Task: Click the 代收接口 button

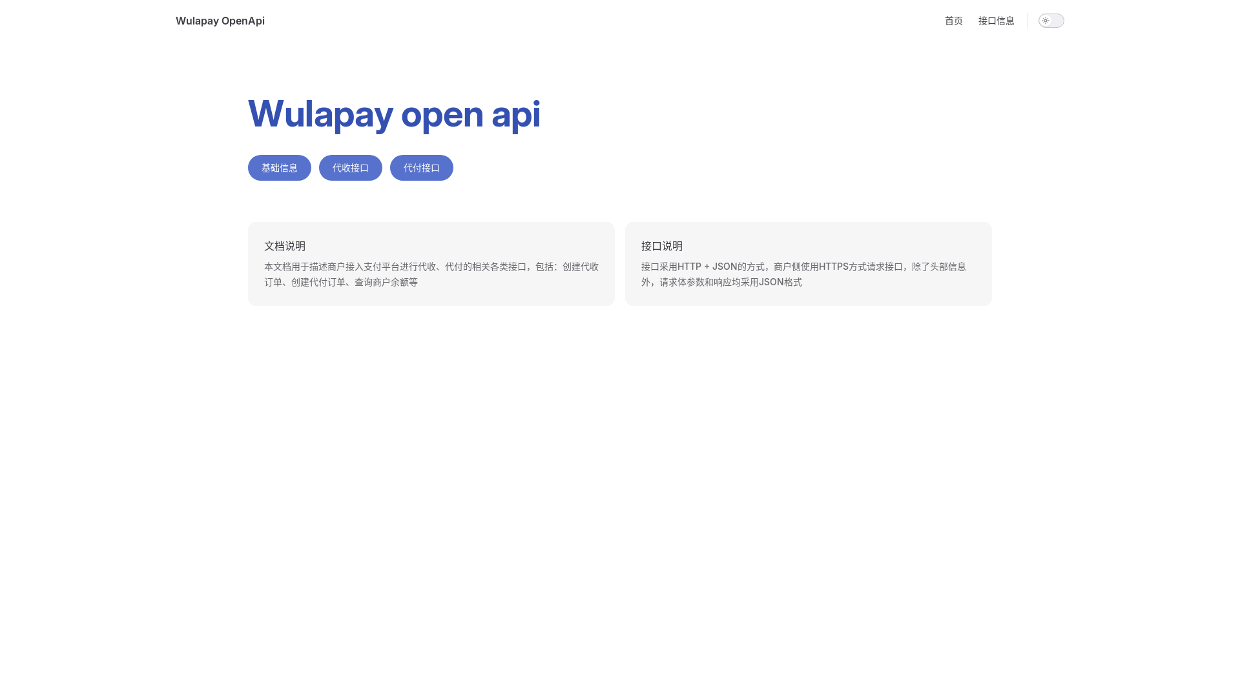Action: pyautogui.click(x=351, y=168)
